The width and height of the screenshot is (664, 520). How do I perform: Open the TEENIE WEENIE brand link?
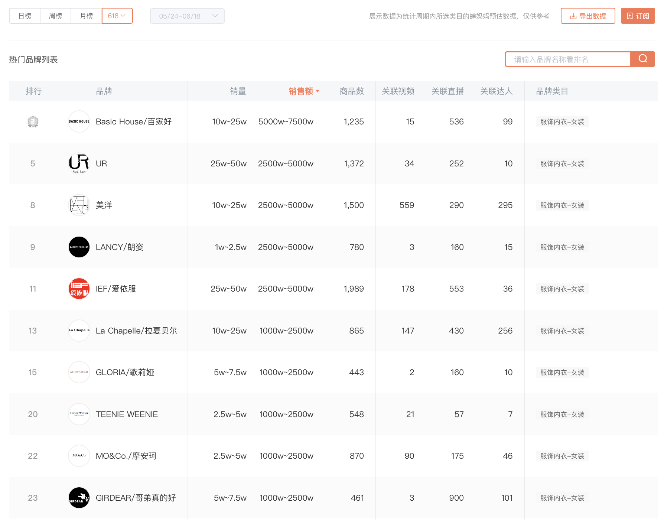[x=127, y=414]
